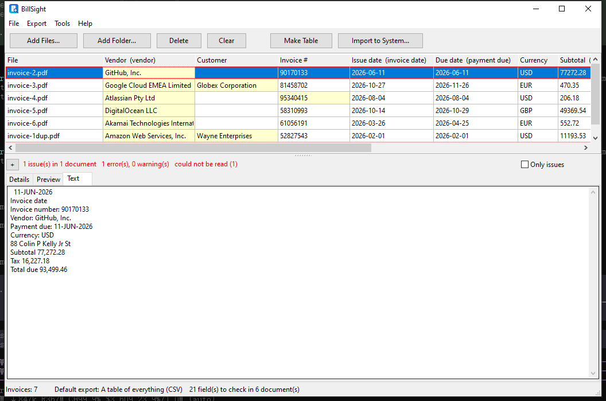
Task: Click the text pane's scroll up arrow
Action: [x=593, y=192]
